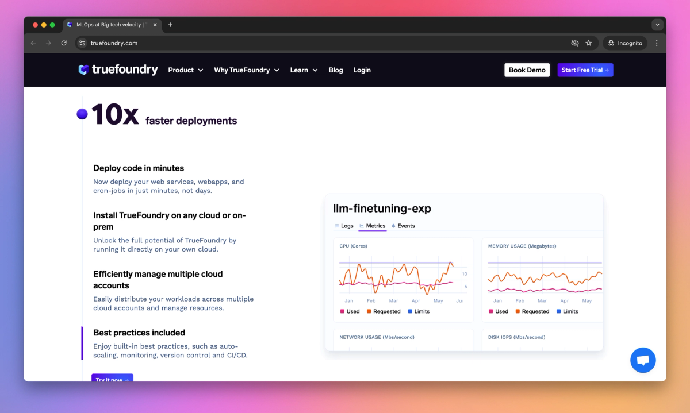This screenshot has width=690, height=413.
Task: Select Install TrueFoundry on any cloud heading
Action: pos(170,221)
